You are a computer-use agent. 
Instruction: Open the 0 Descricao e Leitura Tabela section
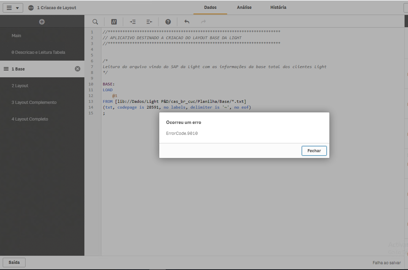[38, 52]
